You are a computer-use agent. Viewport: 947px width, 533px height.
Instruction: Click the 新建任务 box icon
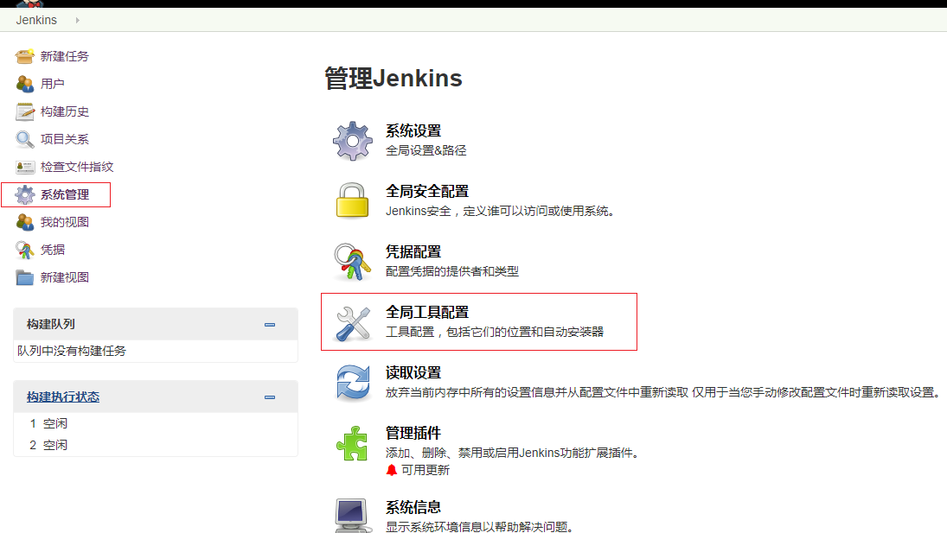click(x=25, y=56)
